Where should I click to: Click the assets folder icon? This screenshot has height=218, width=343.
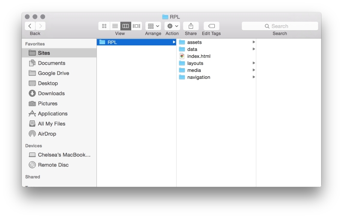tap(182, 42)
